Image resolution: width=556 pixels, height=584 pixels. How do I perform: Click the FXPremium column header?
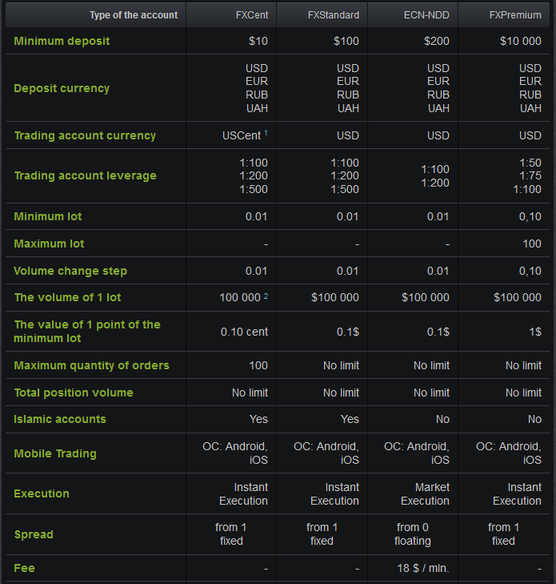[x=515, y=15]
